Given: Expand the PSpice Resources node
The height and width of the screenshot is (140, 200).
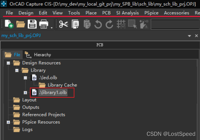Looking at the screenshot, I should pos(8,122).
